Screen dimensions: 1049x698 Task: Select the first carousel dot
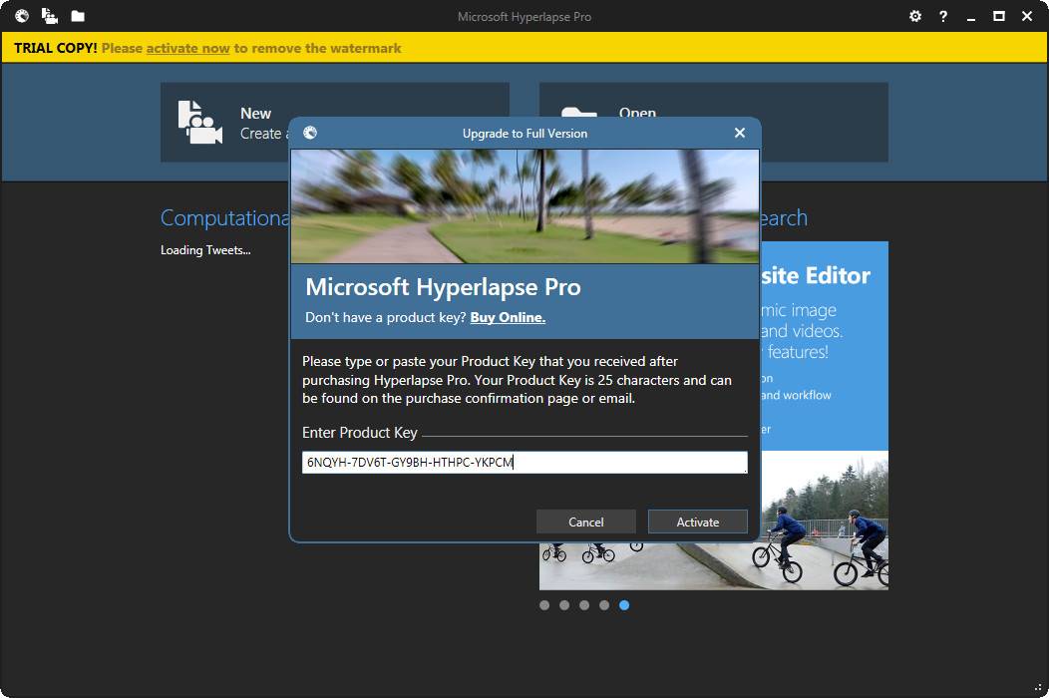click(544, 605)
